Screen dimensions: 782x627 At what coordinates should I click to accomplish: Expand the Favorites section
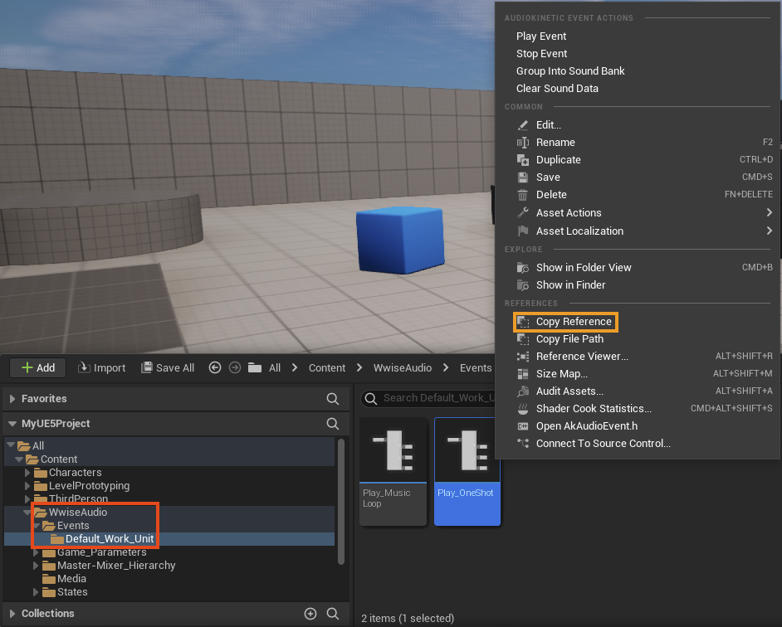pos(12,399)
